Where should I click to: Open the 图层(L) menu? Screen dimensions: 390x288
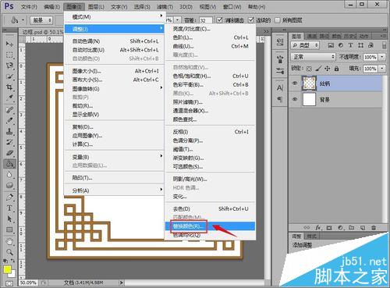coord(96,6)
